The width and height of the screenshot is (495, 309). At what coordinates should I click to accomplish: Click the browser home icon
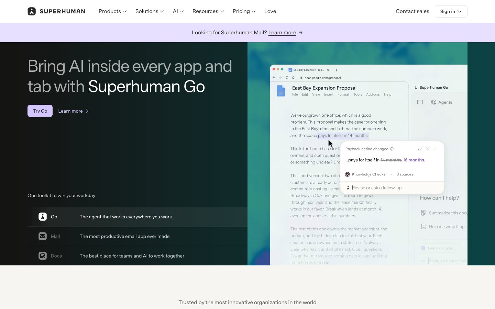click(293, 78)
